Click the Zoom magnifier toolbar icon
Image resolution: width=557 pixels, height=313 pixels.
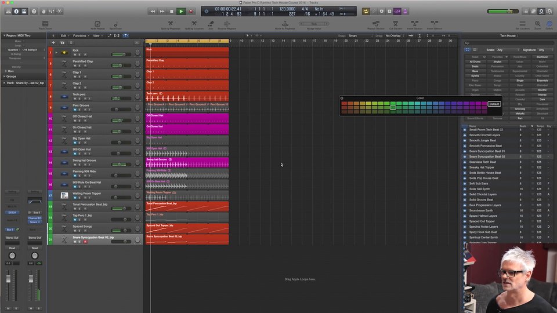pos(537,25)
